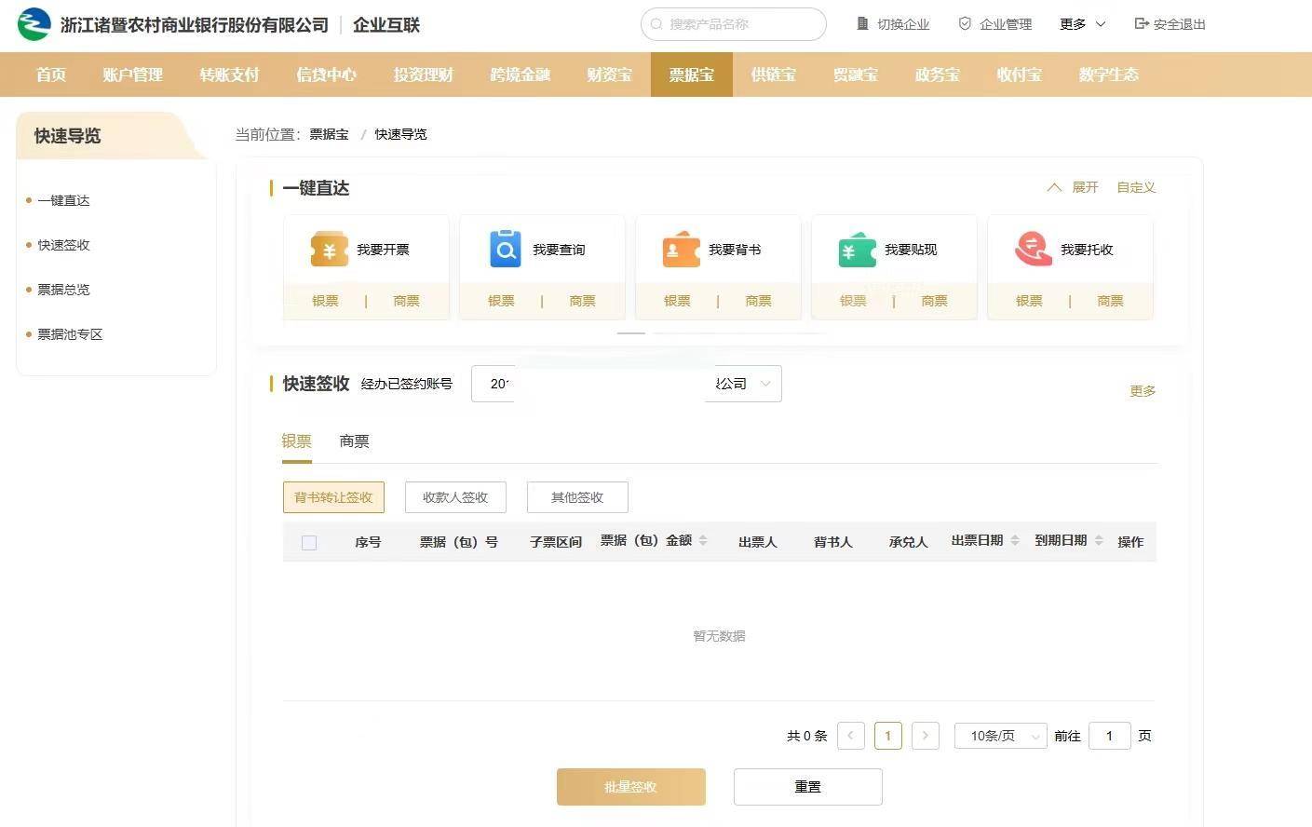Click the 我要查询 search clipboard icon
The height and width of the screenshot is (827, 1312).
(x=505, y=250)
